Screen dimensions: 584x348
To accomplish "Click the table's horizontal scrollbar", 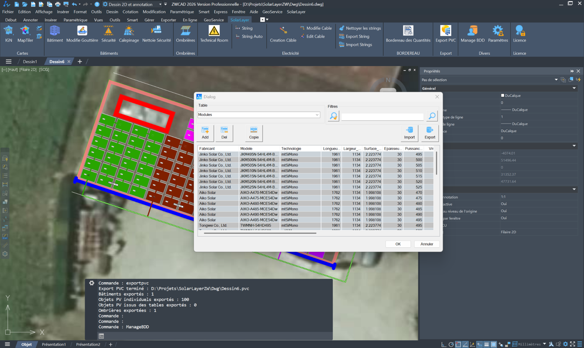I will point(260,233).
